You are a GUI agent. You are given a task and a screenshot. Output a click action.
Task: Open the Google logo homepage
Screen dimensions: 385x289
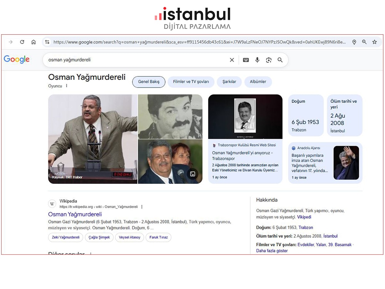[x=17, y=59]
